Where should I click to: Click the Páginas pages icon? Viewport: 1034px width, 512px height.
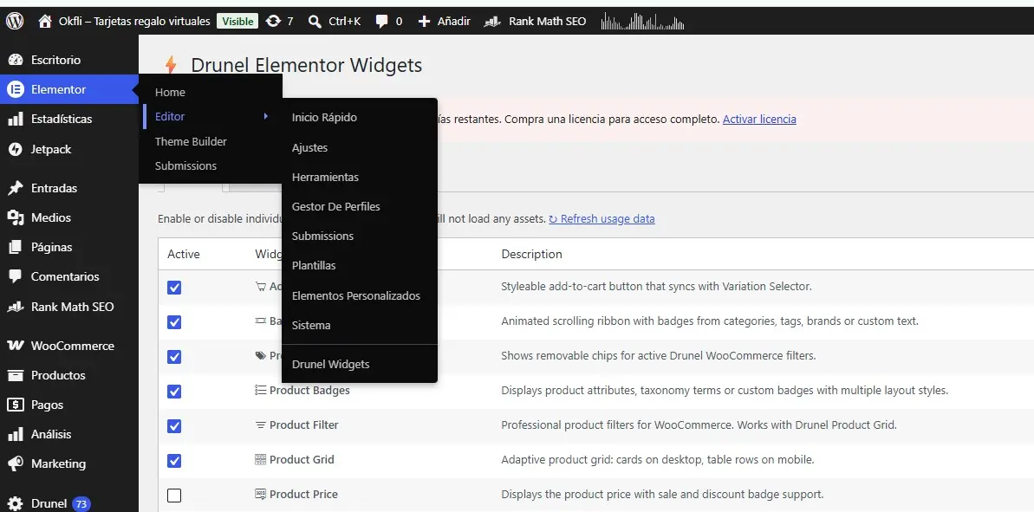click(15, 247)
